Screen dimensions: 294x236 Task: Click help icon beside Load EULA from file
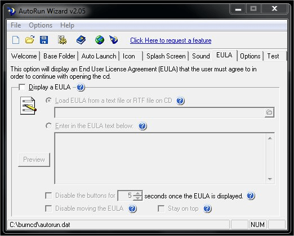point(180,101)
